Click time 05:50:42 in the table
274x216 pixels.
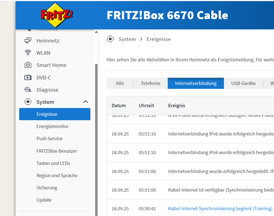147,209
